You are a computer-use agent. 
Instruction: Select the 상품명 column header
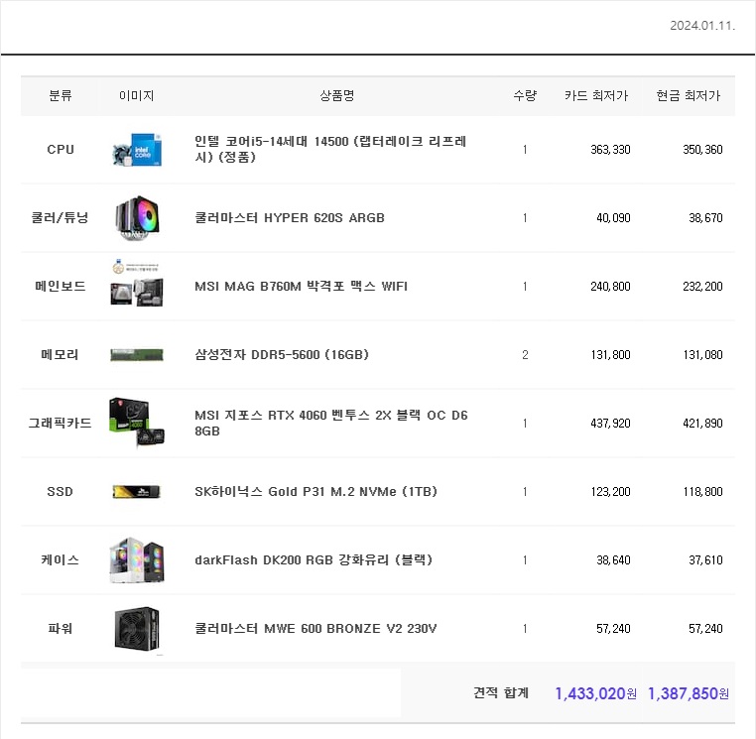pos(337,95)
